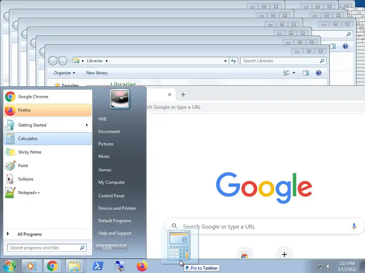The height and width of the screenshot is (273, 365).
Task: Click the magnifier icon in Search Libraries
Action: point(322,61)
